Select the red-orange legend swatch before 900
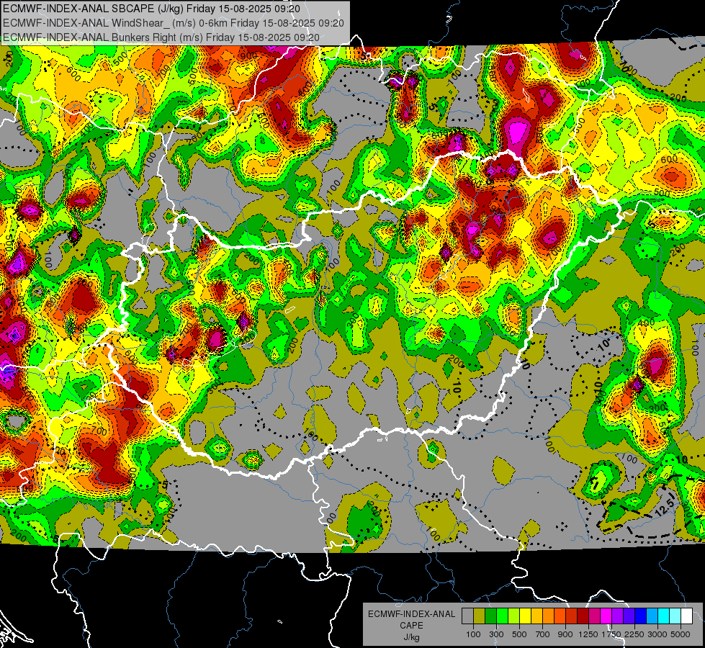This screenshot has height=648, width=705. point(560,616)
